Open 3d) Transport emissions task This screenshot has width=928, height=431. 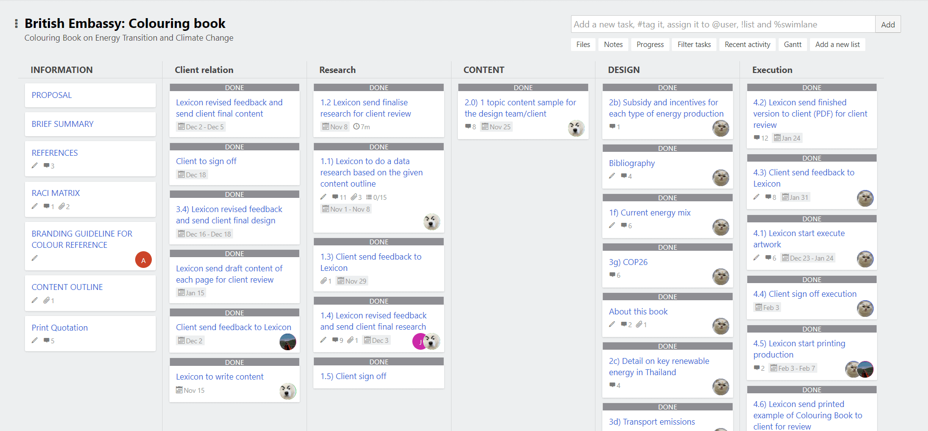652,422
